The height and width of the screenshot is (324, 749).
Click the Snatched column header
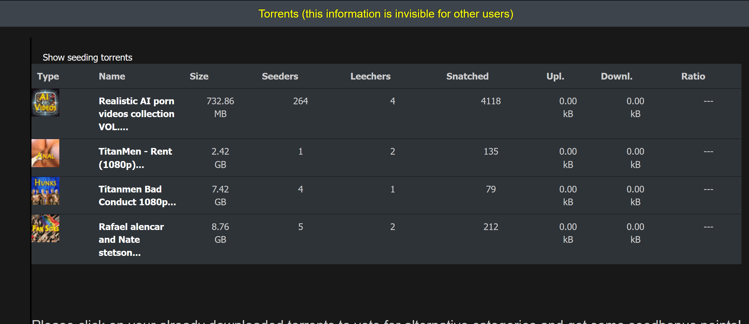pos(467,76)
